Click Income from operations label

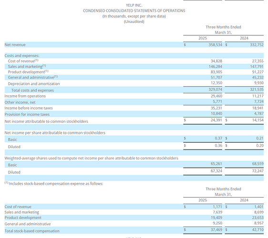point(25,96)
